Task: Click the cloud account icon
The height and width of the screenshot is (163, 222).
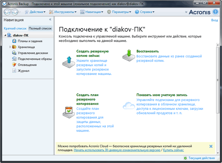Action: pyautogui.click(x=129, y=106)
